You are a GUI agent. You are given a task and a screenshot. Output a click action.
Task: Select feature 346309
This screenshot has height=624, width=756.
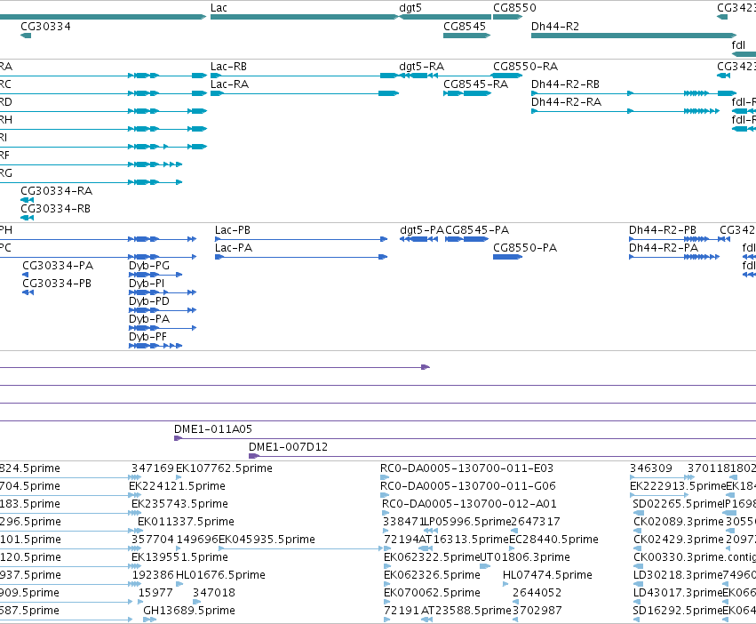click(651, 468)
